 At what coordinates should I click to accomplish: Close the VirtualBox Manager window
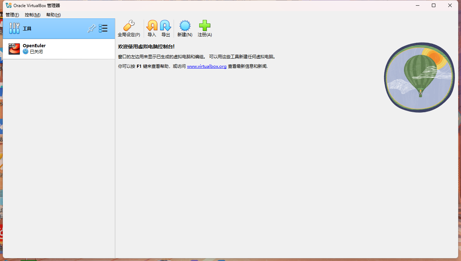pyautogui.click(x=450, y=5)
